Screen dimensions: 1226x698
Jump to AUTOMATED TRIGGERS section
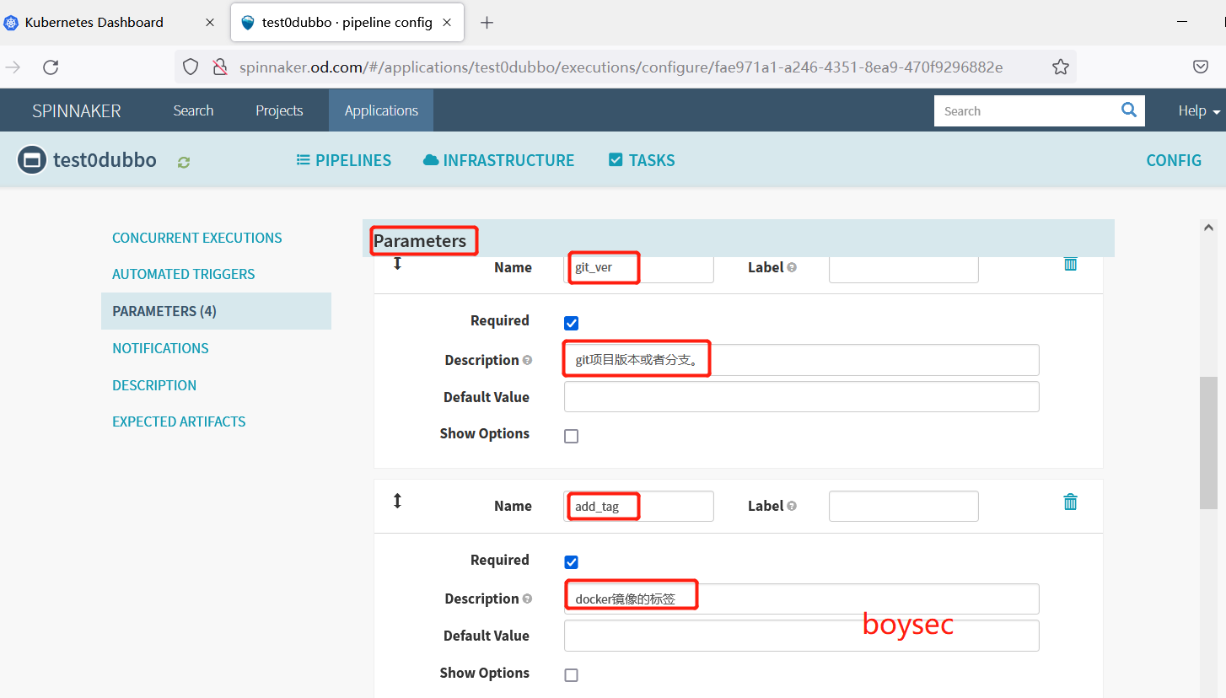(x=183, y=274)
